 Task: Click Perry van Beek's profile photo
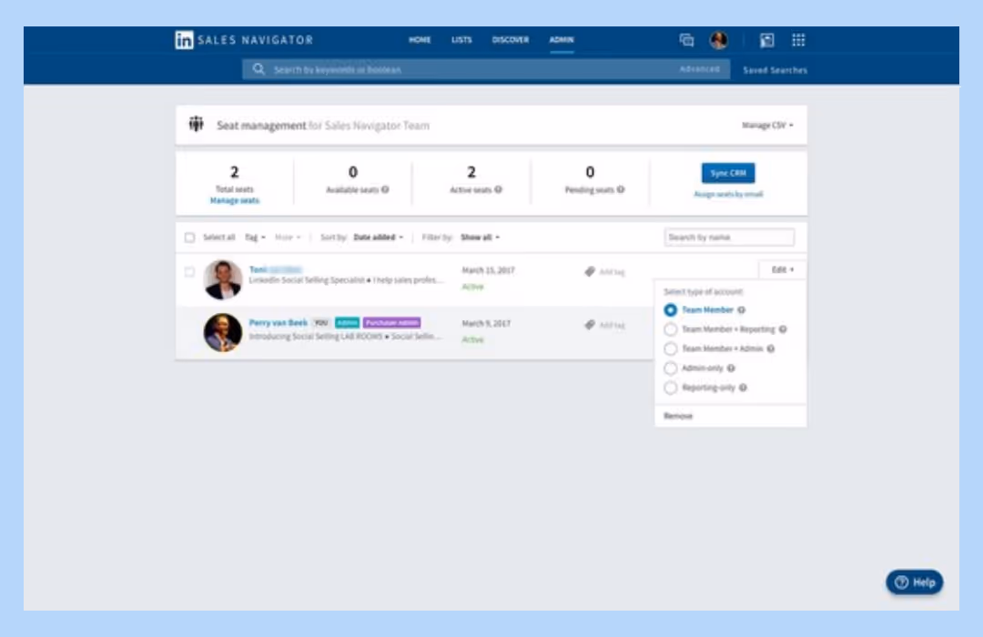(223, 332)
